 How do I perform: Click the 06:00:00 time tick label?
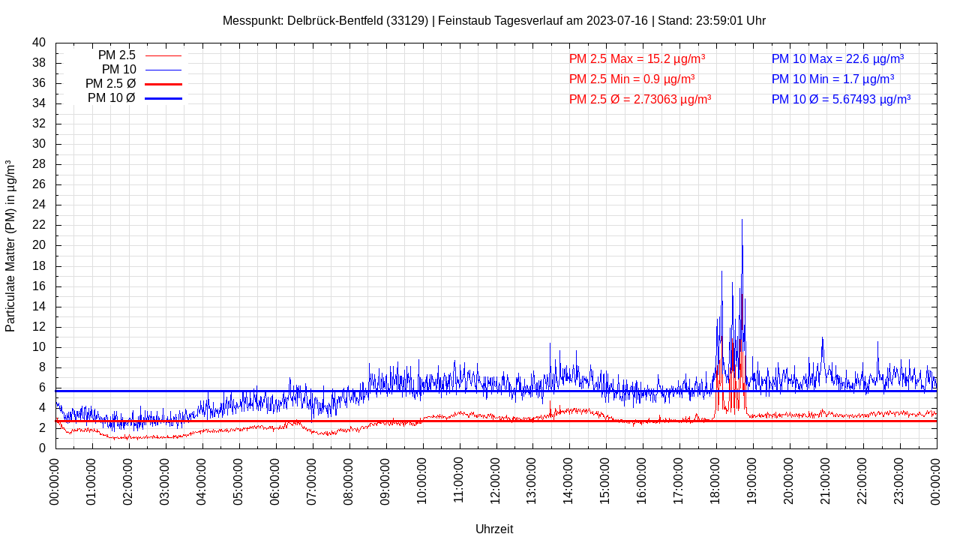coord(276,480)
